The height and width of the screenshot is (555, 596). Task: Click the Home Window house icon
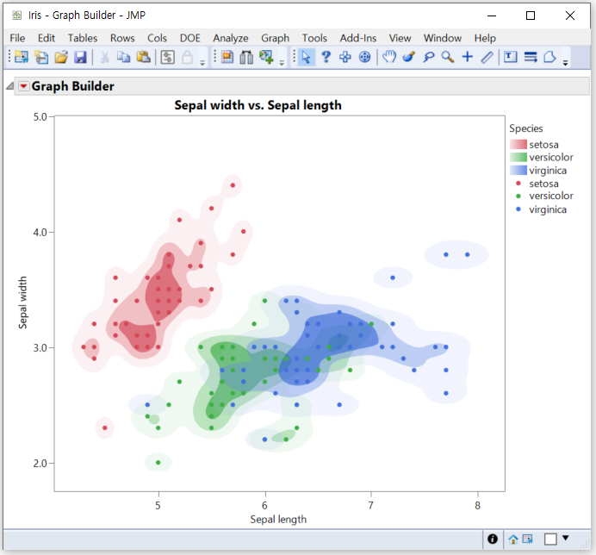pos(513,539)
